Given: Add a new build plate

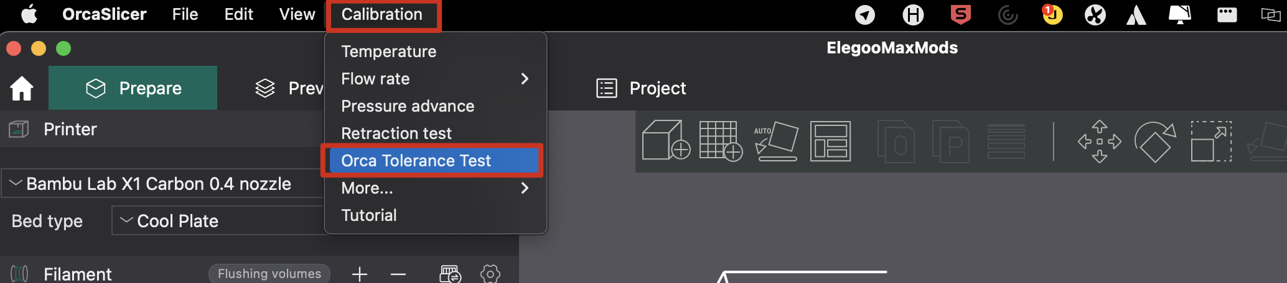Looking at the screenshot, I should [720, 141].
